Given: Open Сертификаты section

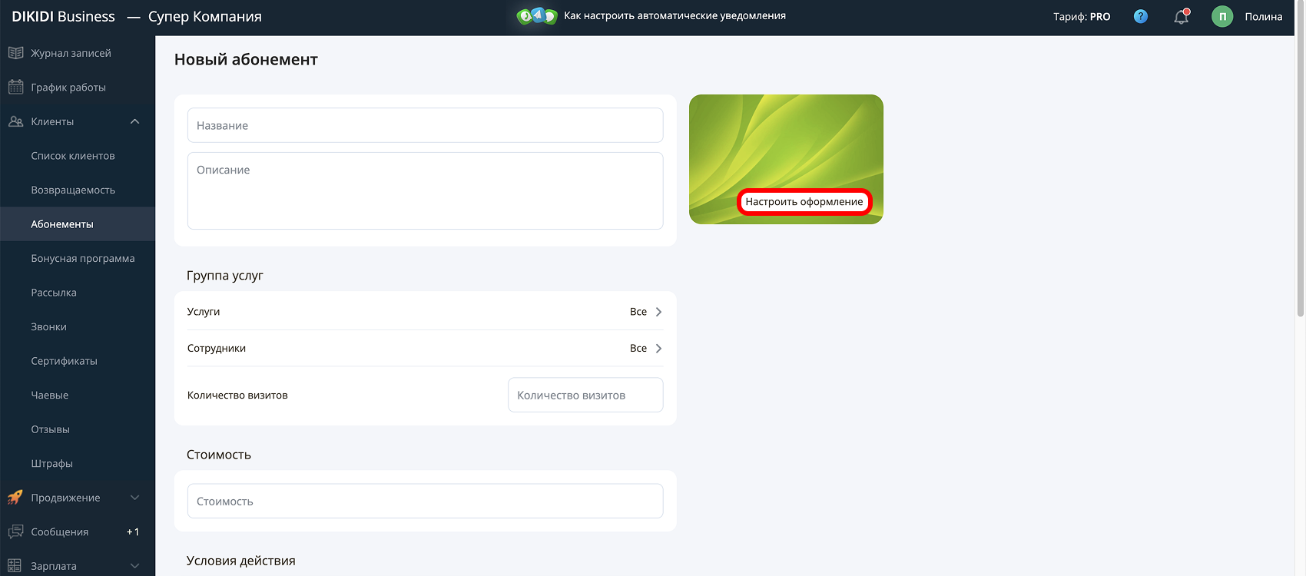Looking at the screenshot, I should click(65, 361).
